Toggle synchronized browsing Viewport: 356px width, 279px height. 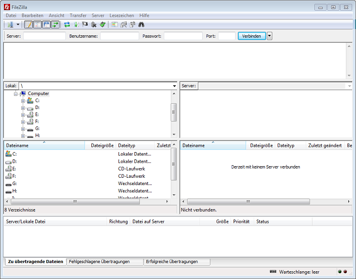tap(133, 25)
